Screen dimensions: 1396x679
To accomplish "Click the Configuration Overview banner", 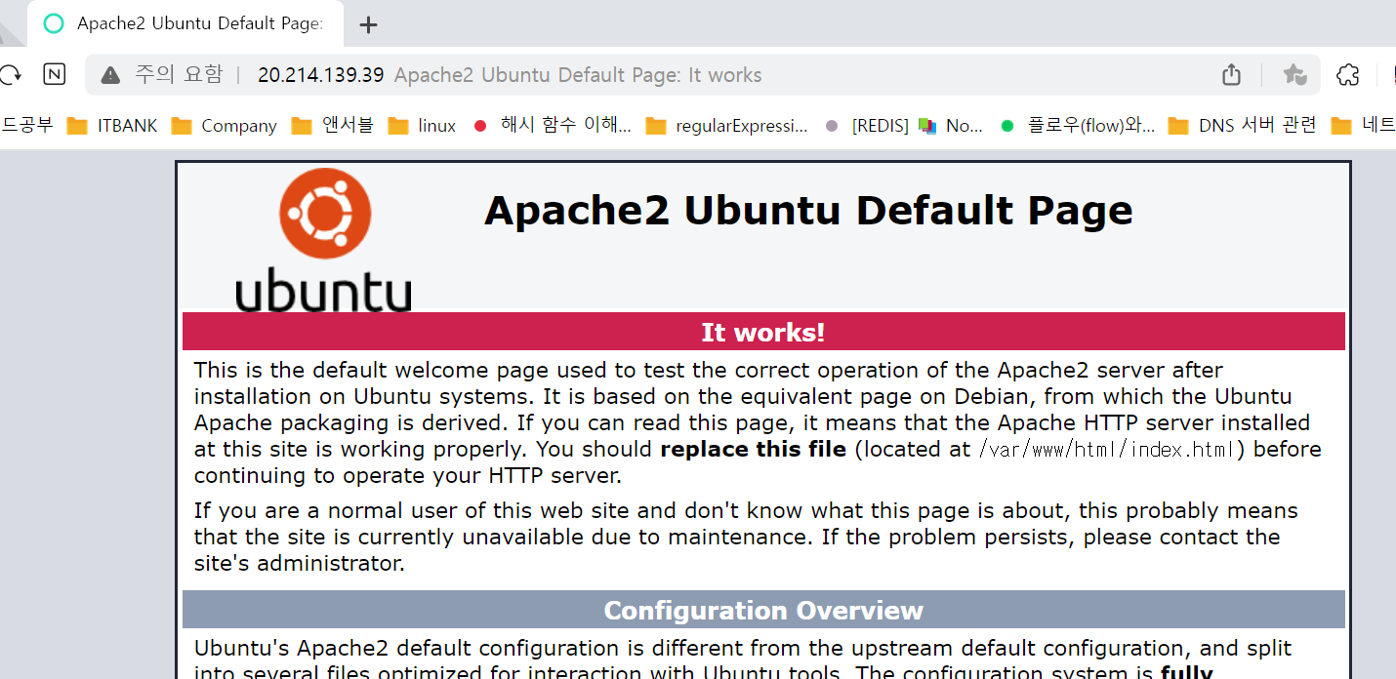I will coord(763,610).
